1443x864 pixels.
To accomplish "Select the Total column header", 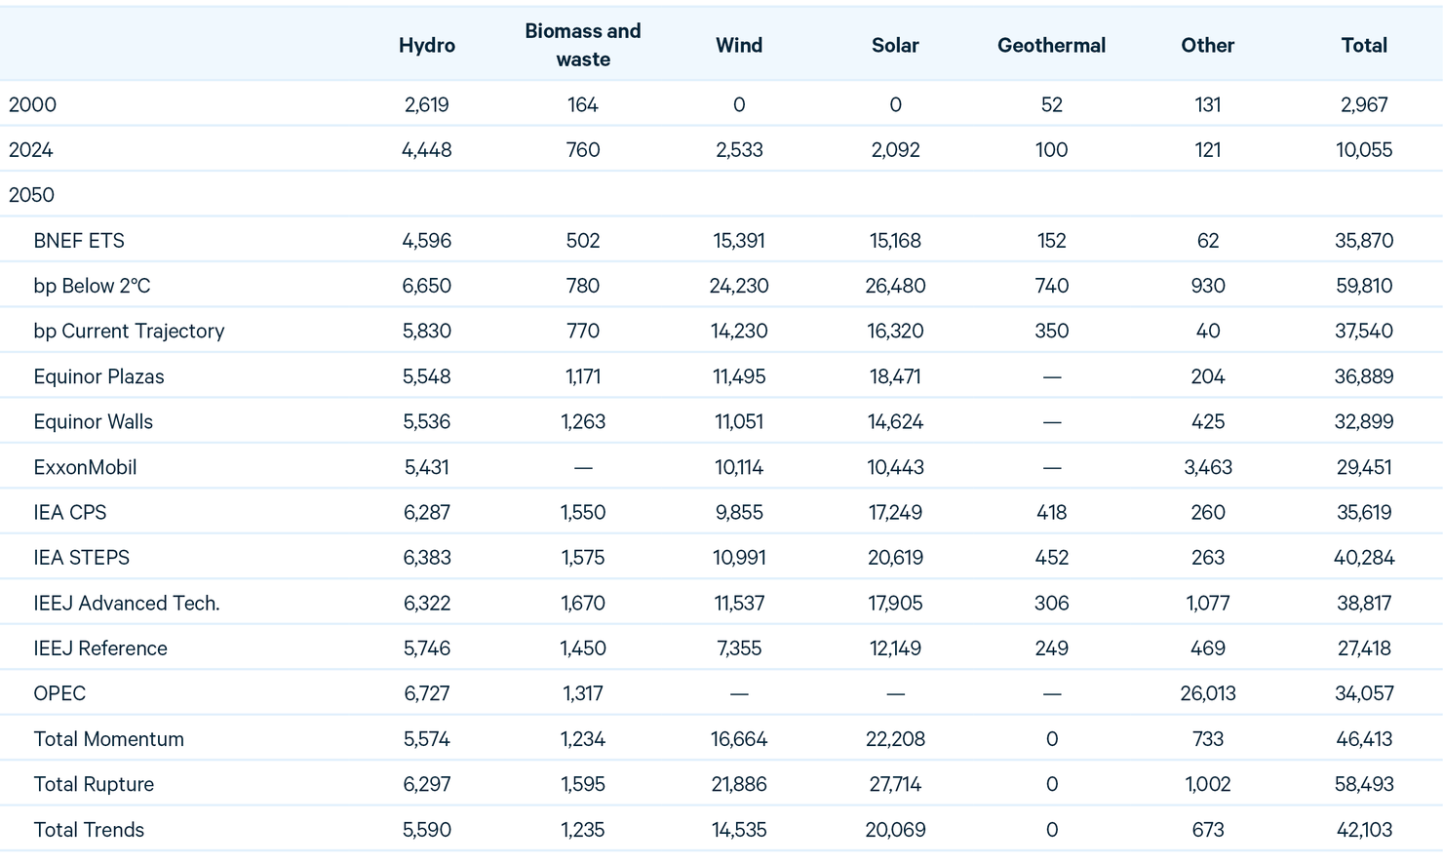I will click(x=1363, y=46).
